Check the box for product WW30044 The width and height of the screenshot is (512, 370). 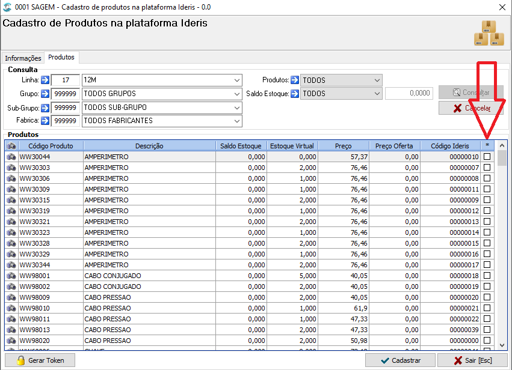coord(487,157)
